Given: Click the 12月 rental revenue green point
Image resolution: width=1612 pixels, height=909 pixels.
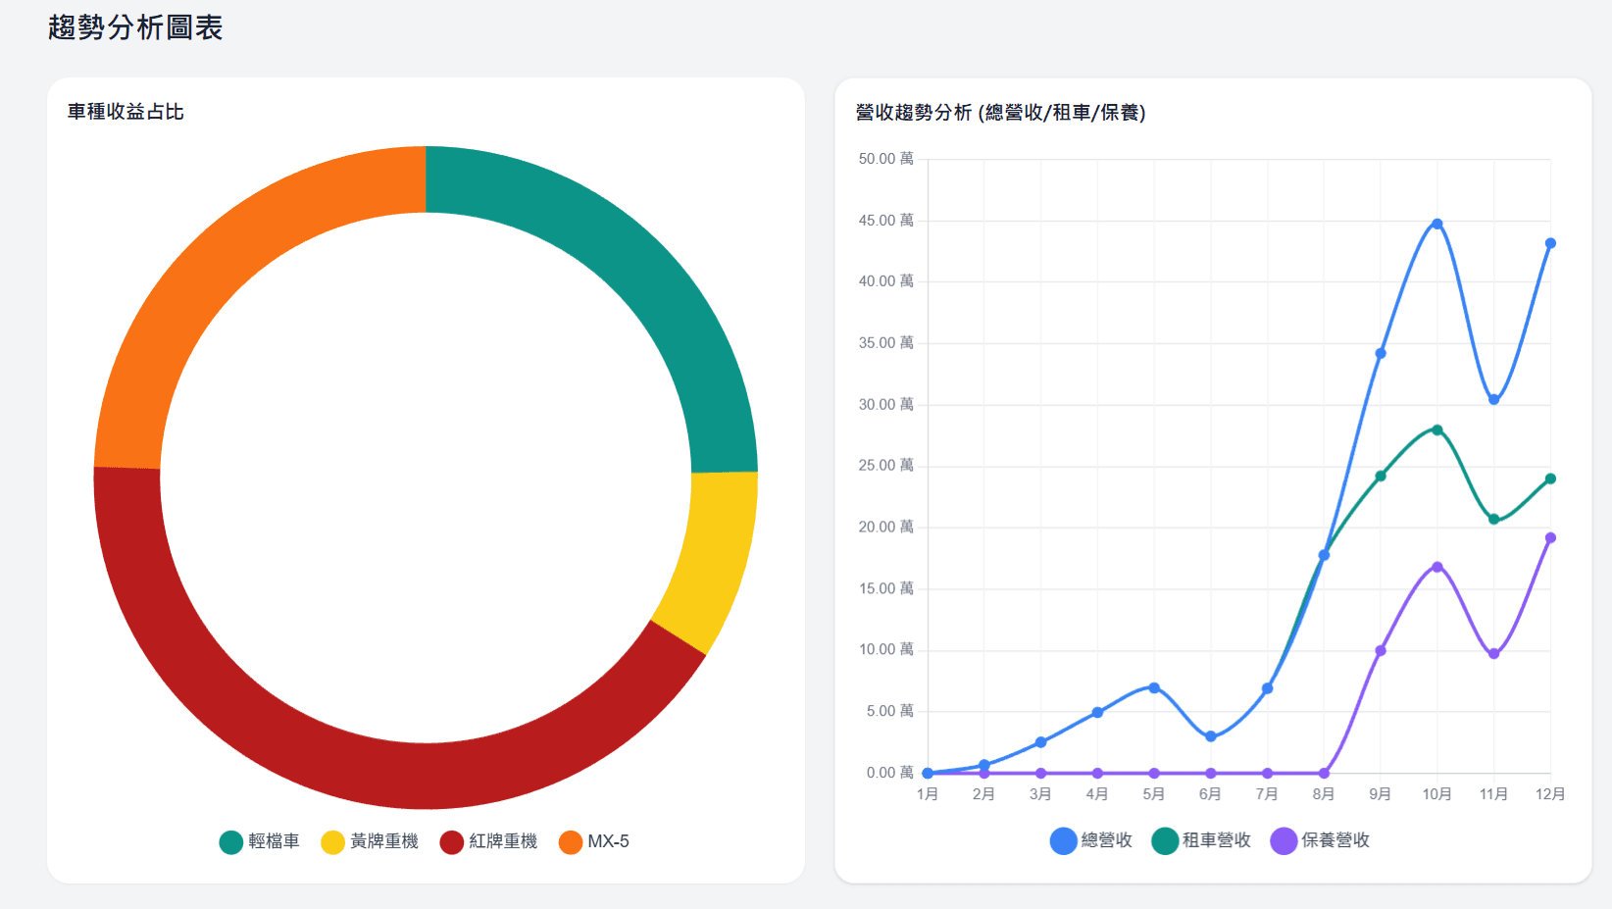Looking at the screenshot, I should tap(1550, 479).
